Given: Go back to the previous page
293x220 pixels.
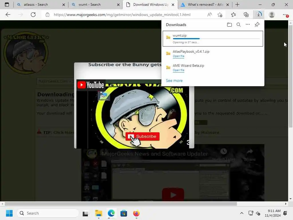Looking at the screenshot, I should tap(8, 15).
